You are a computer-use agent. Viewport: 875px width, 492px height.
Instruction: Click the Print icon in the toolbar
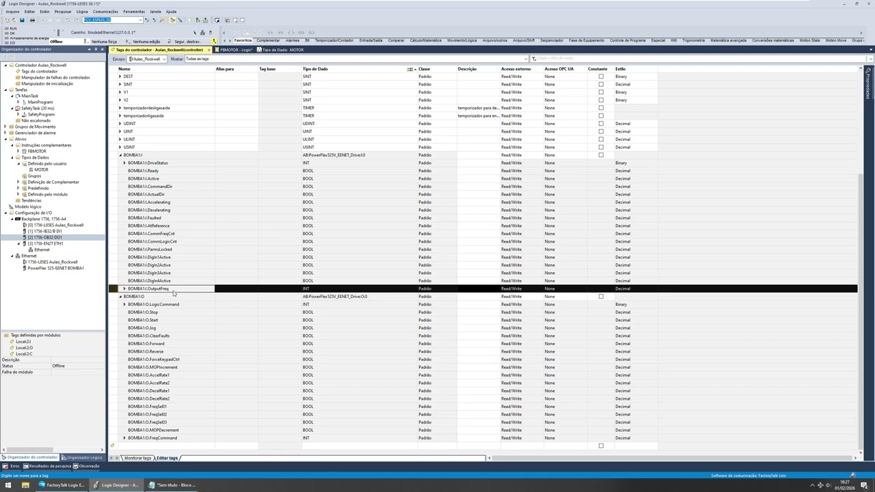point(32,20)
